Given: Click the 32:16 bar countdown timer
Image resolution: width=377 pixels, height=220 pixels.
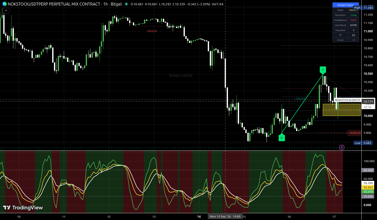Looking at the screenshot, I should [367, 107].
